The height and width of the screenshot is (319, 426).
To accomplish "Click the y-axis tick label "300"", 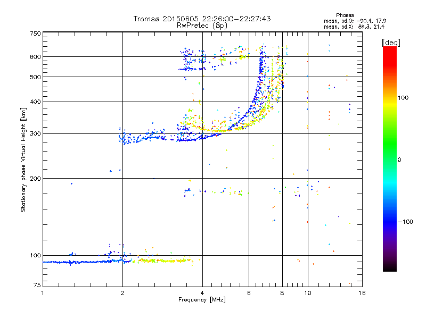I will coord(35,133).
